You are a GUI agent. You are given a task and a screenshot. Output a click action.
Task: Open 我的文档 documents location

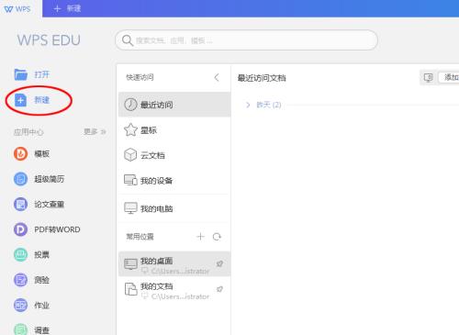(x=174, y=290)
